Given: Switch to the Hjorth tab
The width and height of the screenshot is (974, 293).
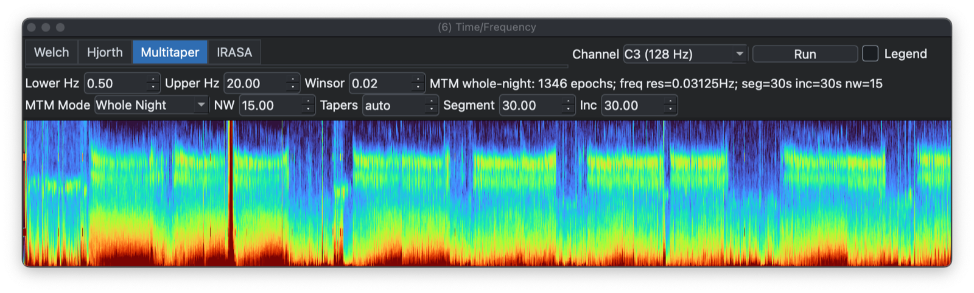Looking at the screenshot, I should [x=105, y=52].
